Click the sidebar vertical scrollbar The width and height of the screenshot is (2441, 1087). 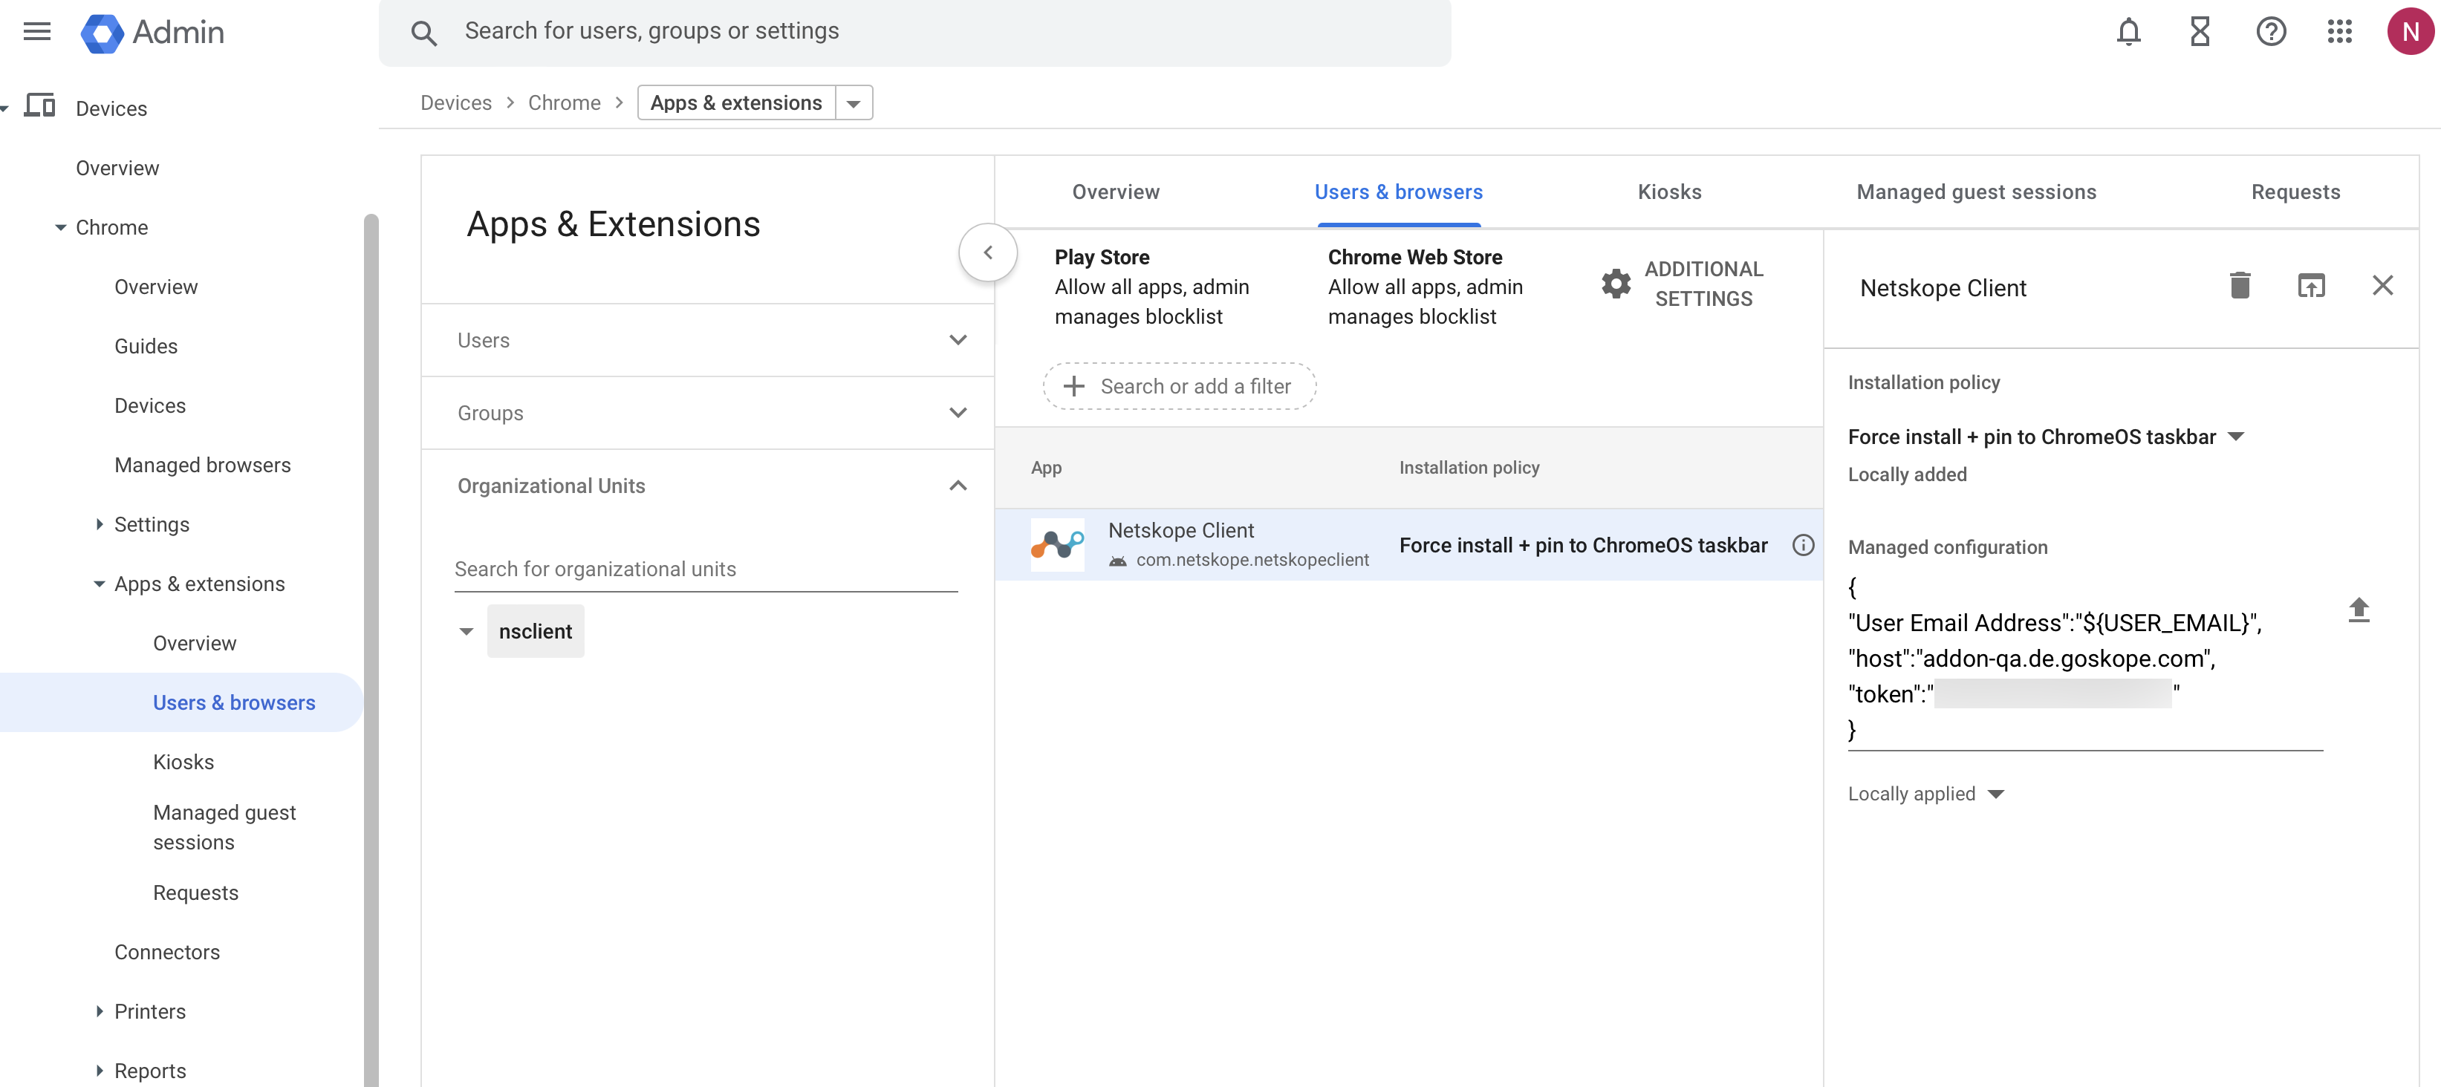pos(371,650)
